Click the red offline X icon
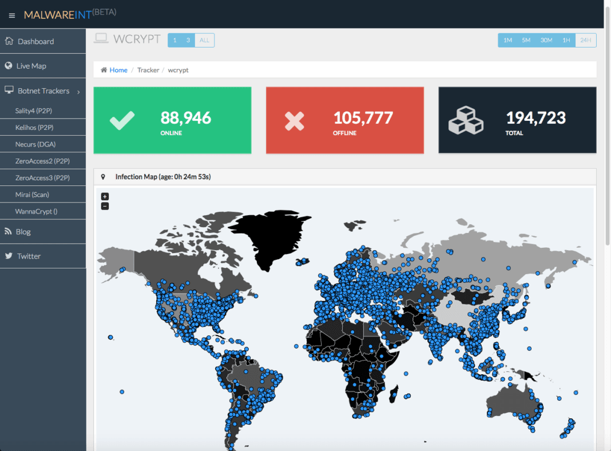Screen dimensions: 611x451 click(x=294, y=121)
